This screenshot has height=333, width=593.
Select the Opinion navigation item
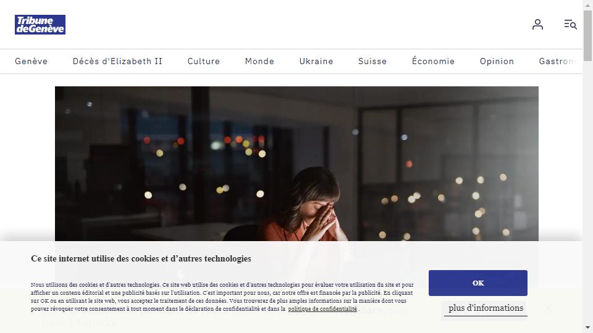tap(497, 61)
